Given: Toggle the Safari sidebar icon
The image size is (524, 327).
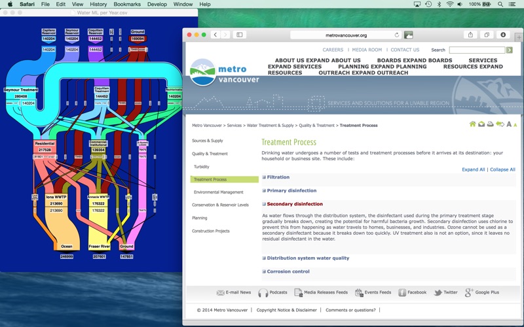Looking at the screenshot, I should click(240, 35).
